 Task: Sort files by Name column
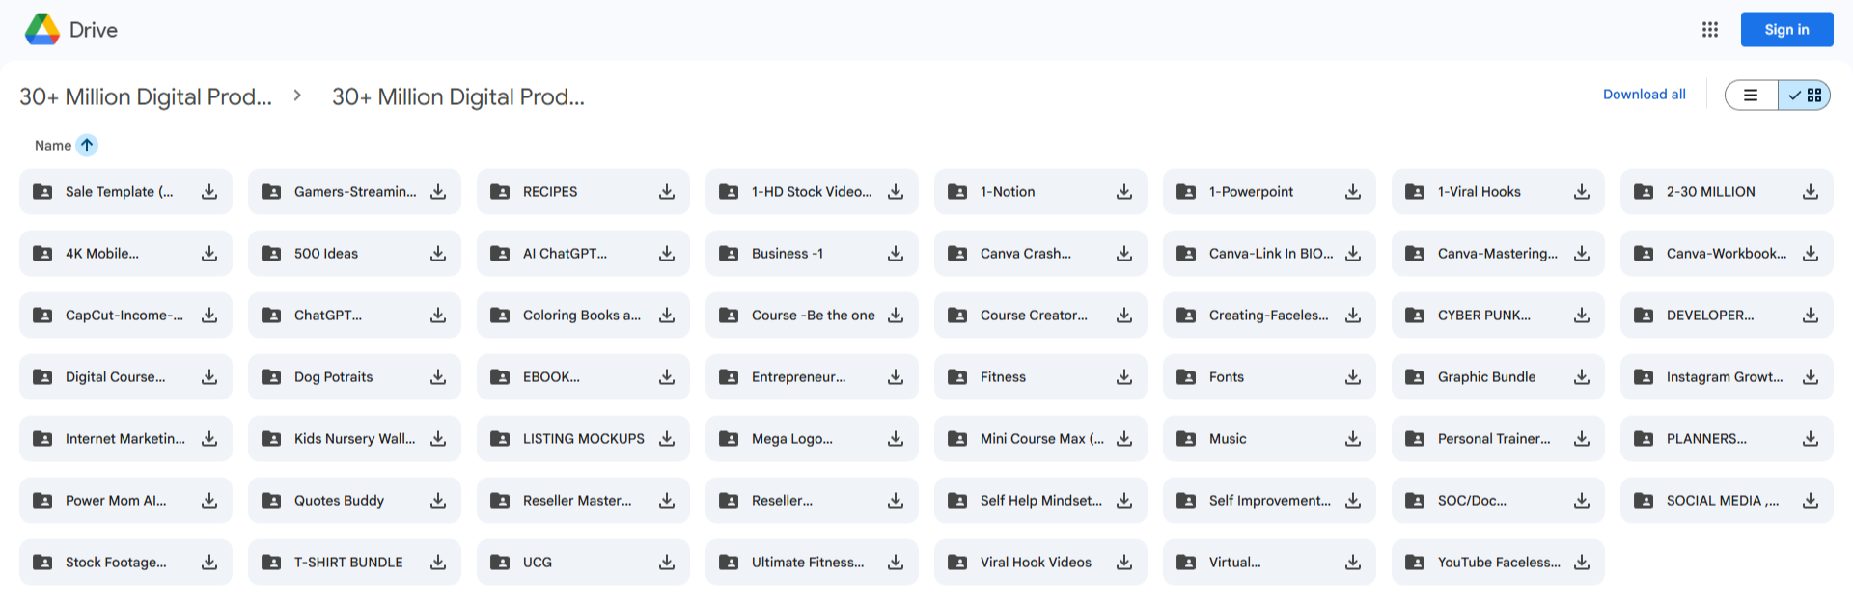[x=53, y=146]
